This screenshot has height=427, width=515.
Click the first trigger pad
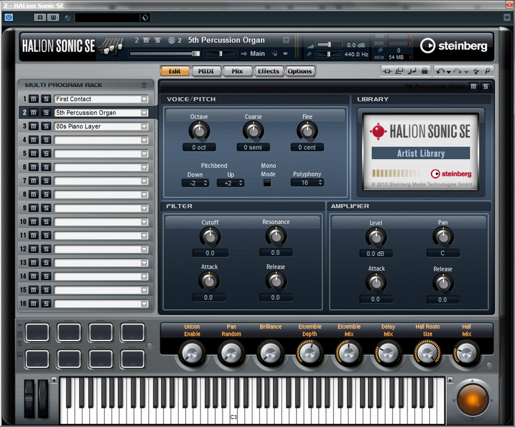pyautogui.click(x=37, y=332)
